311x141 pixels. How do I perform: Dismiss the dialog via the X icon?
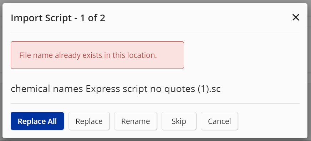[296, 17]
